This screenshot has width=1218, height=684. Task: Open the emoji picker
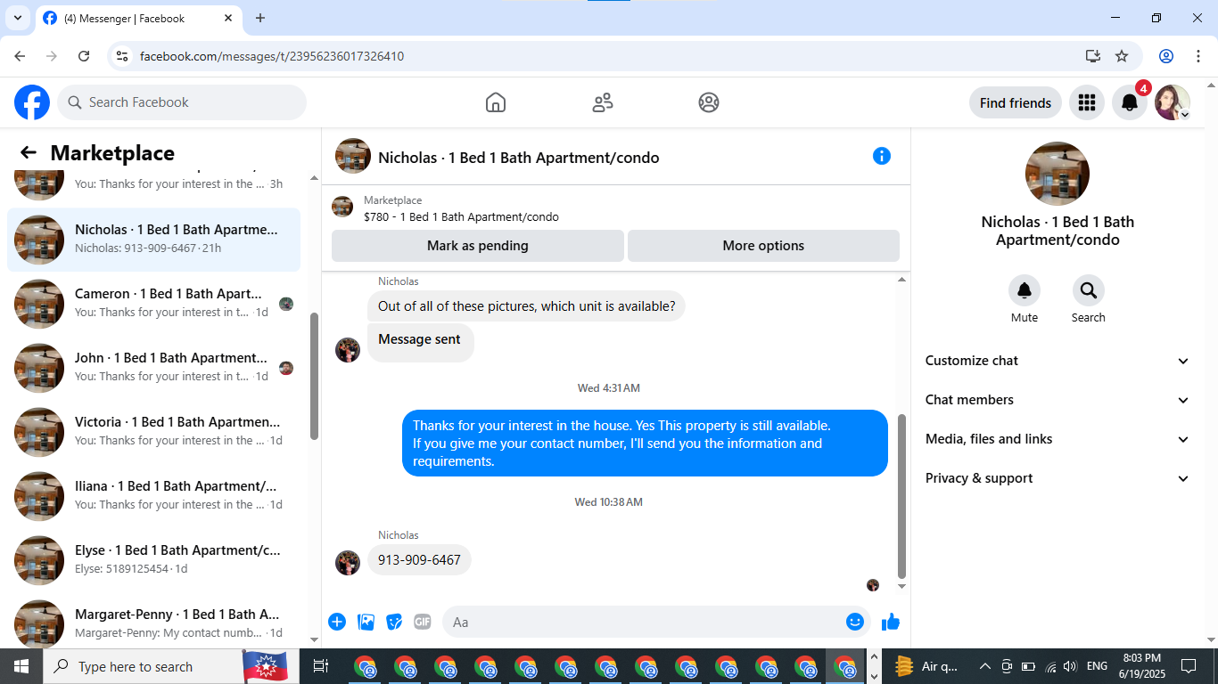click(855, 622)
